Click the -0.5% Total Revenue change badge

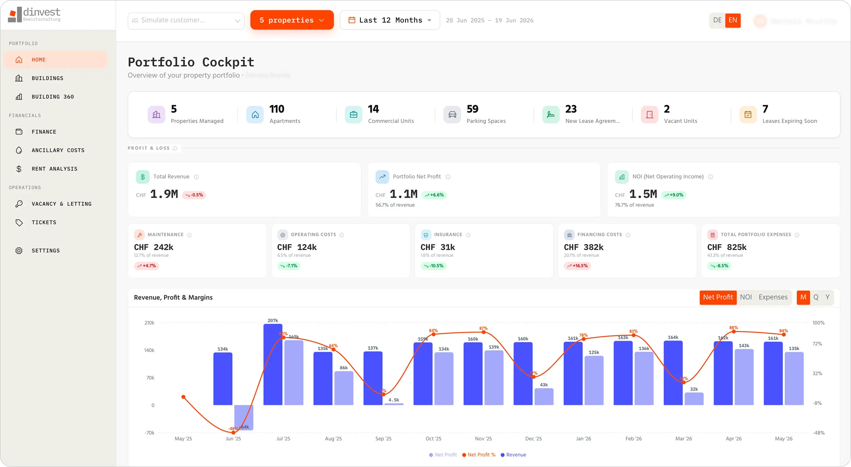point(194,195)
